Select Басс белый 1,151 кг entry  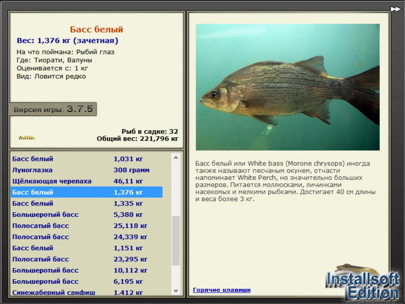click(87, 248)
